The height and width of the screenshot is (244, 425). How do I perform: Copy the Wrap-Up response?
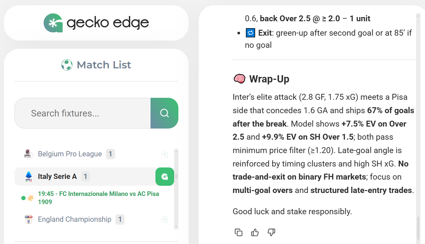coord(238,233)
